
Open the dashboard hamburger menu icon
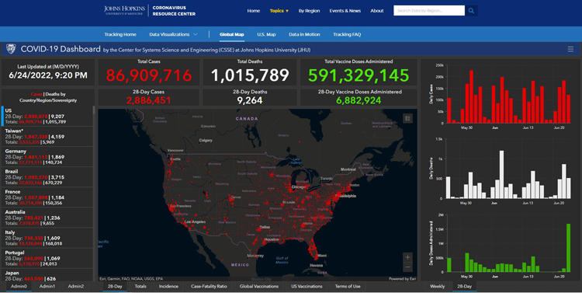click(x=570, y=49)
